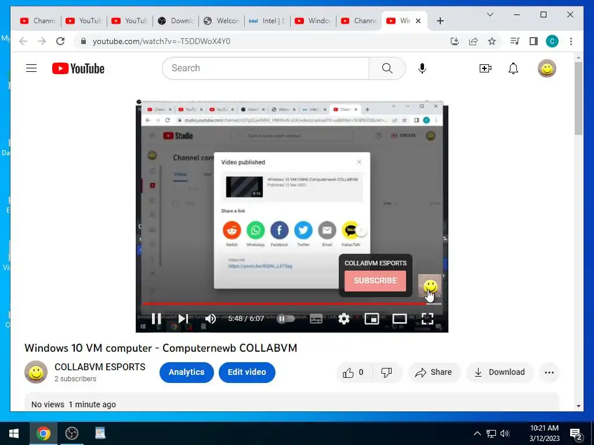The height and width of the screenshot is (445, 594).
Task: Go to YouTube home via the logo
Action: (x=78, y=68)
